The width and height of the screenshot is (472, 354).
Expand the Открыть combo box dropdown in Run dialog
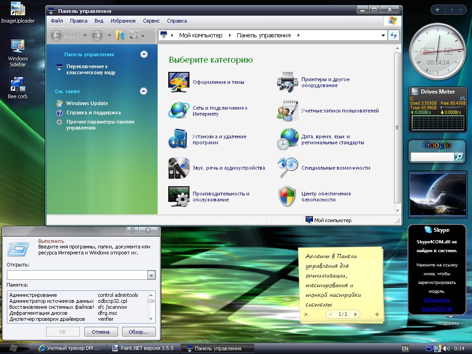151,275
